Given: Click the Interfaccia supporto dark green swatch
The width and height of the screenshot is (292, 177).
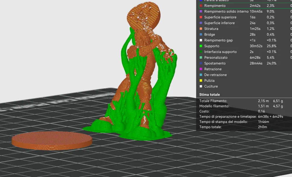Looking at the screenshot, I should click(201, 52).
